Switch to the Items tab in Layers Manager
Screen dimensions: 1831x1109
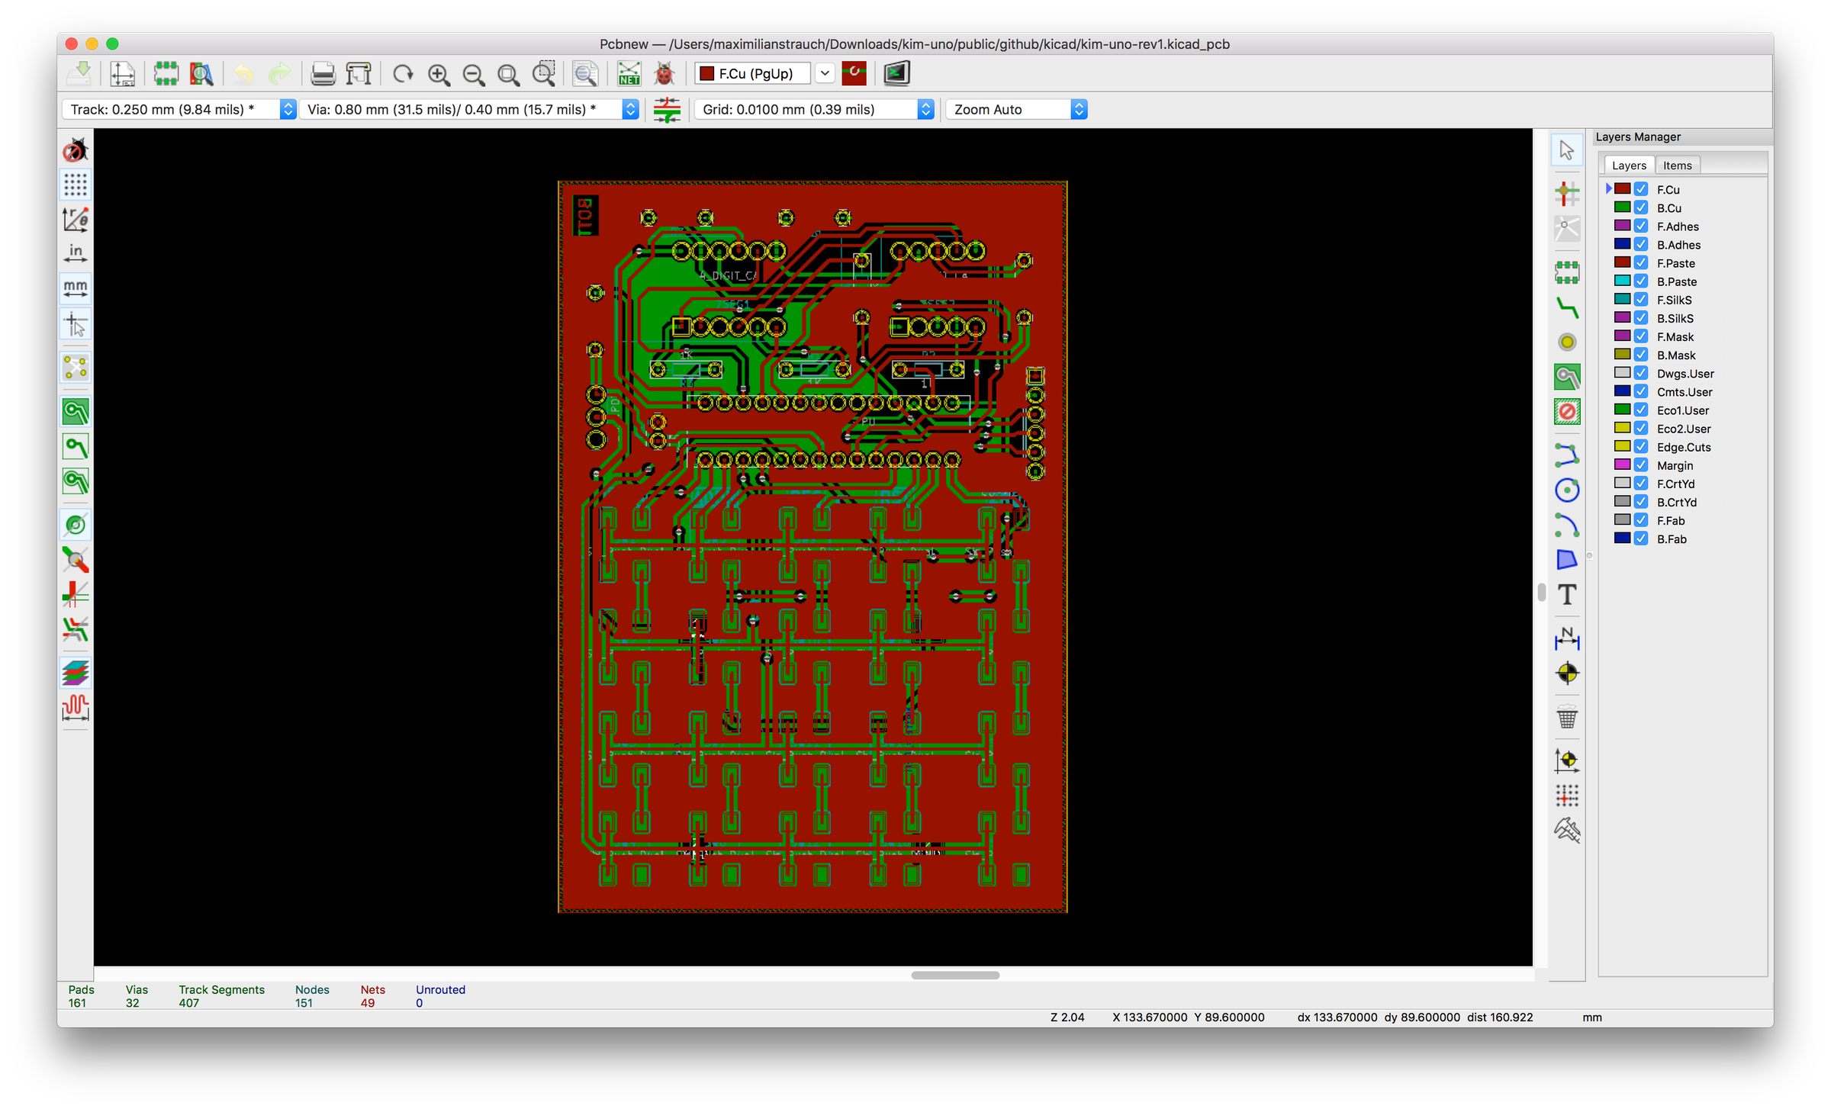1678,165
